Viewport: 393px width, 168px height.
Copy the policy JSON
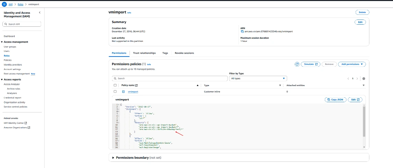[x=335, y=100]
